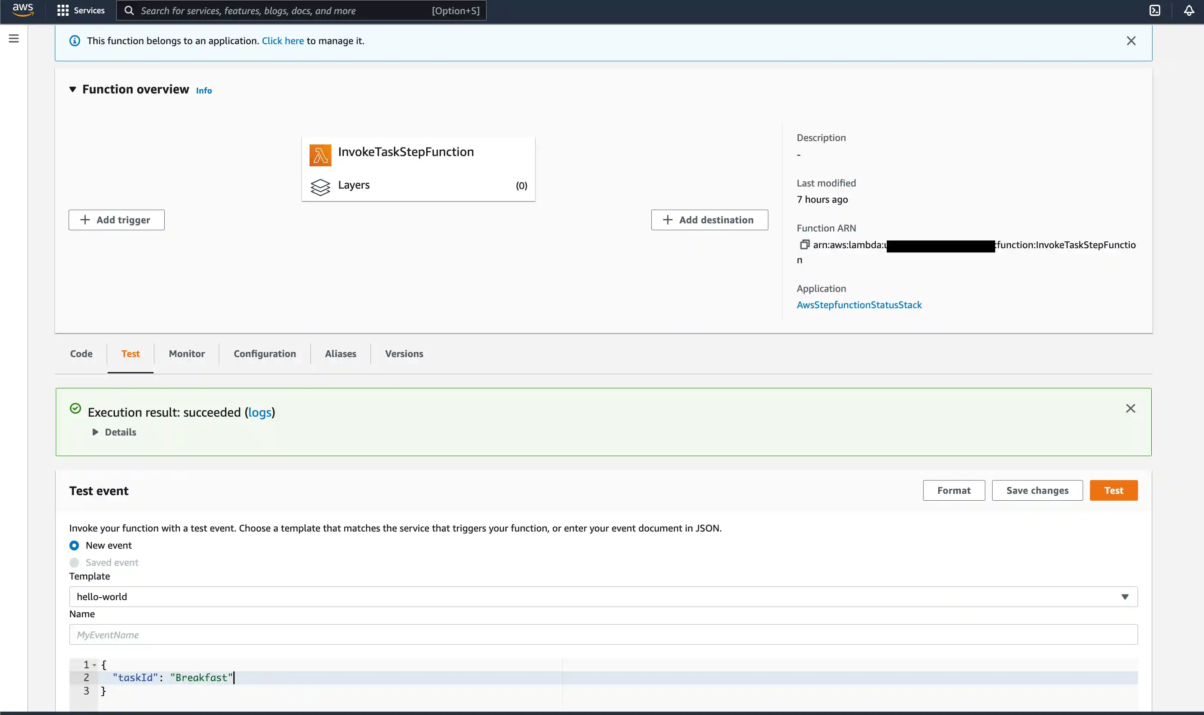Click the search magnifier icon
This screenshot has height=715, width=1204.
[x=128, y=10]
